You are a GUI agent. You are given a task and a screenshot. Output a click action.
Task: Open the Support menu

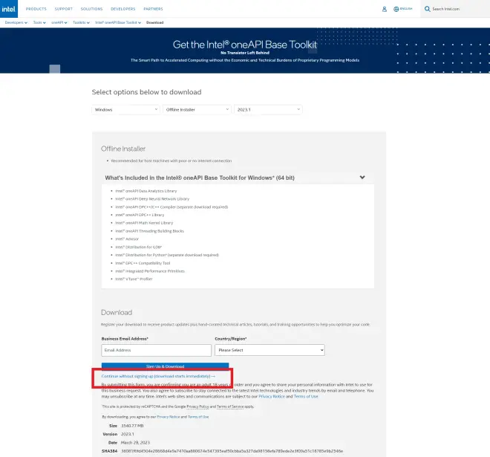click(x=63, y=9)
